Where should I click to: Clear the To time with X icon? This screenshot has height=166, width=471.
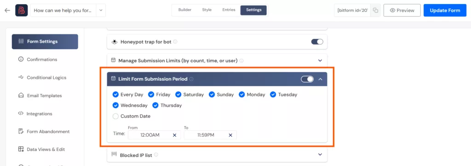point(230,135)
